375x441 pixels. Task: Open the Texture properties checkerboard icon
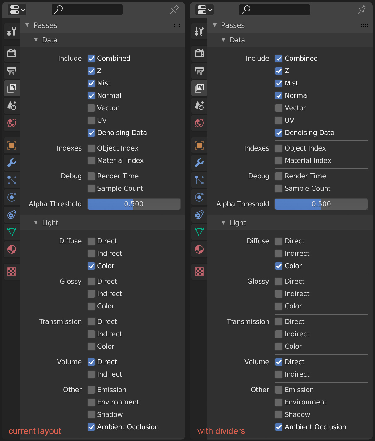(x=11, y=272)
